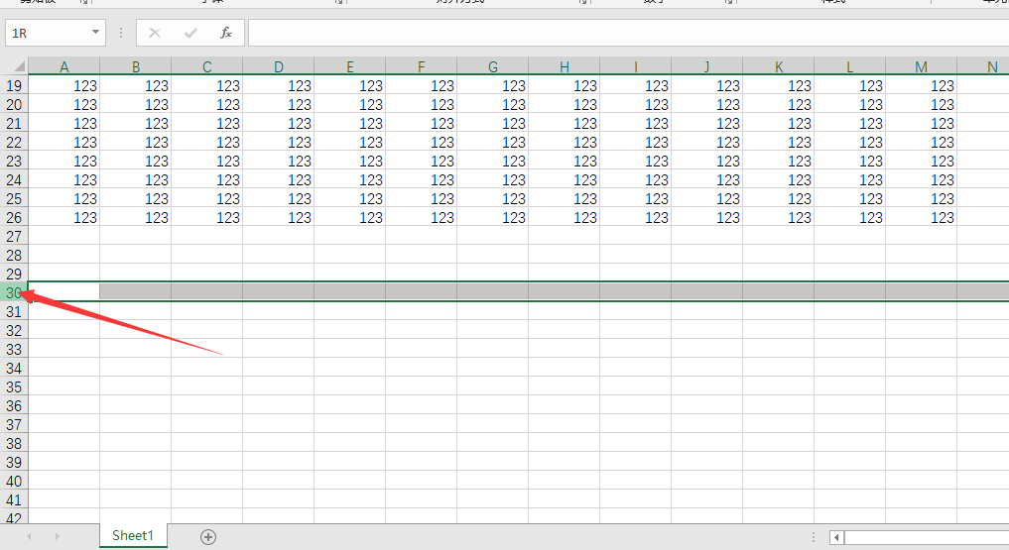Screen dimensions: 1009x550
Task: Select row 20 header
Action: (x=14, y=104)
